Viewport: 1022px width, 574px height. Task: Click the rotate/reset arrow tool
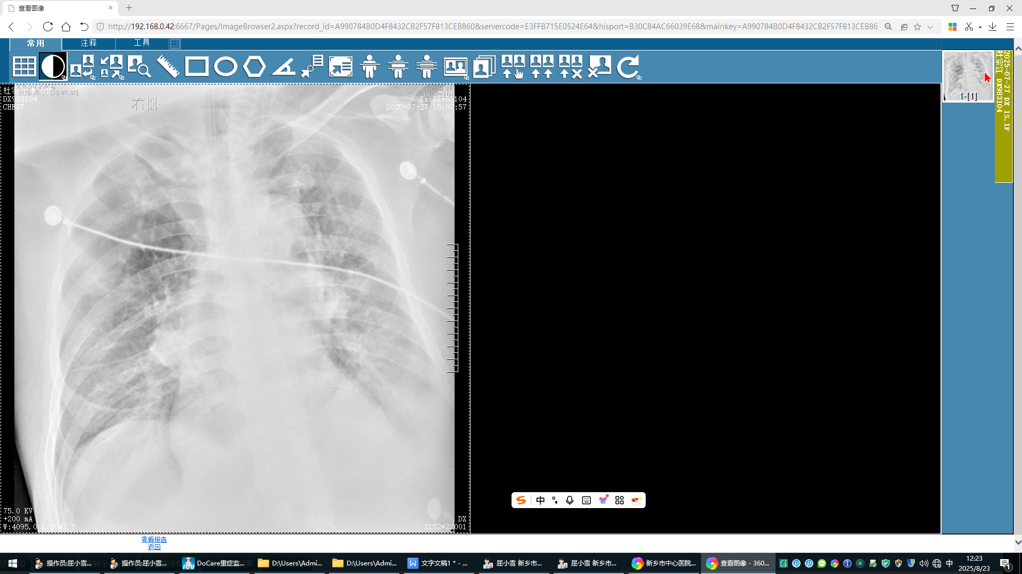click(x=628, y=67)
